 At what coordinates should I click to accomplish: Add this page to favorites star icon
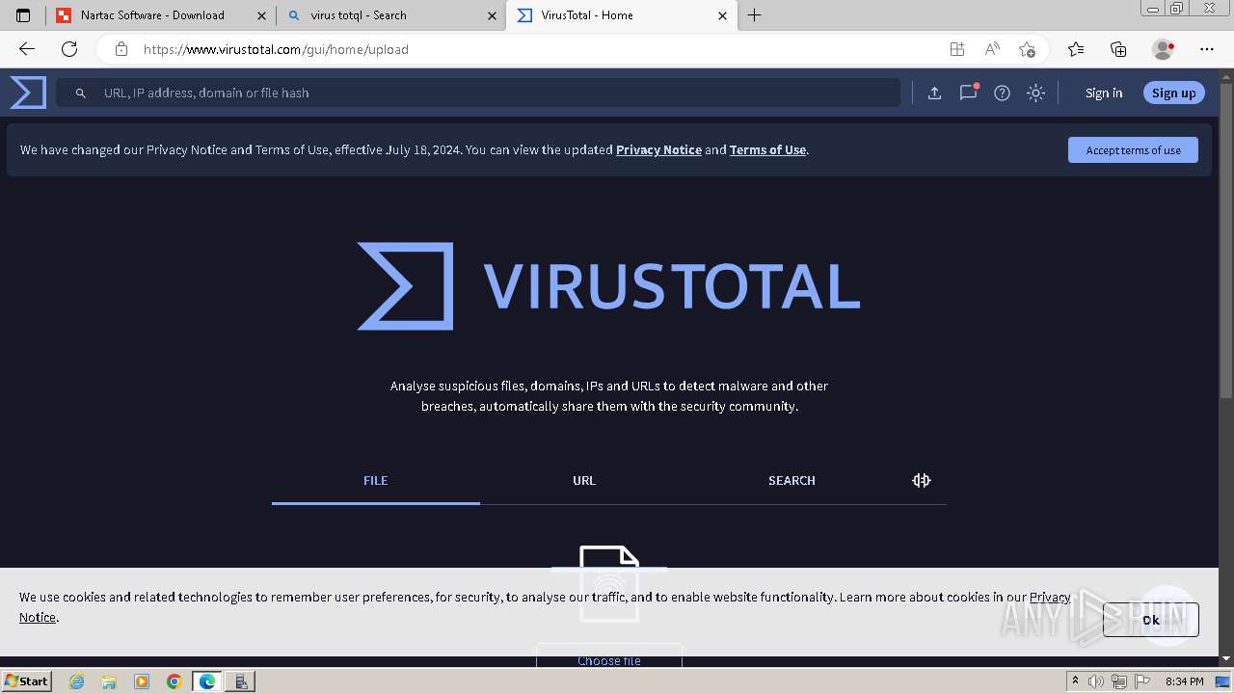click(1027, 49)
